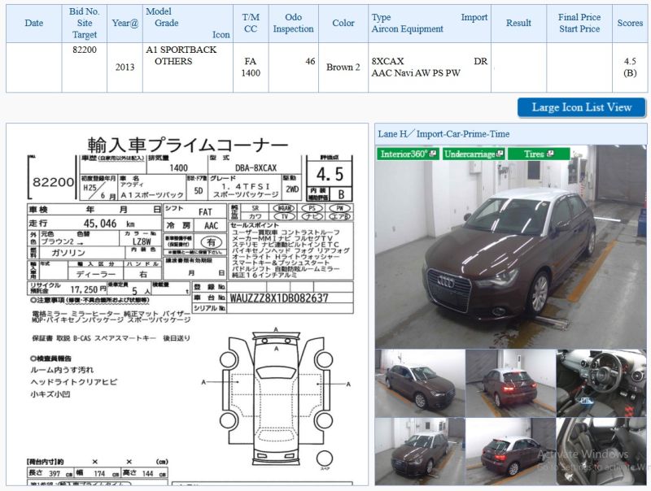Click the odometer value 46
The width and height of the screenshot is (651, 491).
(310, 62)
